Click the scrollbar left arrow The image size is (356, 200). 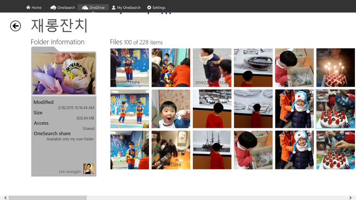5,198
